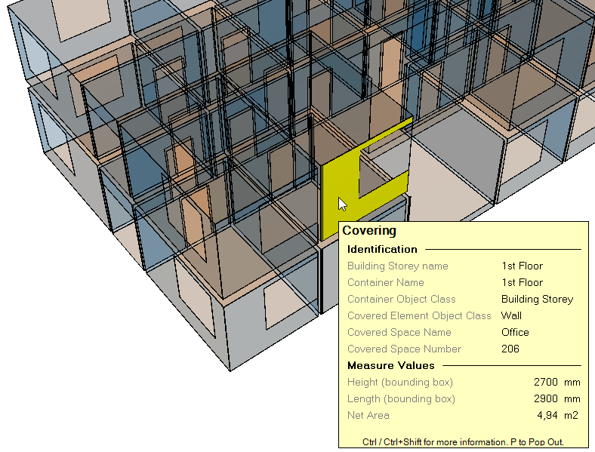Screen dimensions: 595x452
Task: Click the 'Container Name' label
Action: [x=386, y=282]
